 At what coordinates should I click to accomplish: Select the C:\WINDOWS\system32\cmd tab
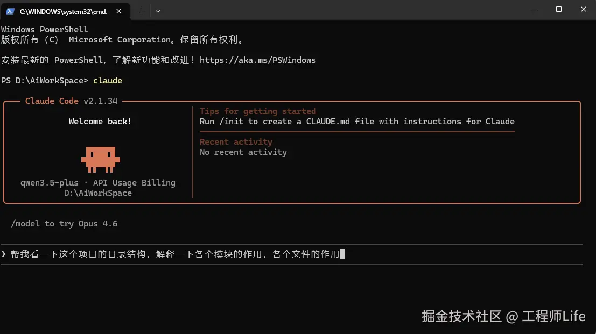click(x=65, y=11)
